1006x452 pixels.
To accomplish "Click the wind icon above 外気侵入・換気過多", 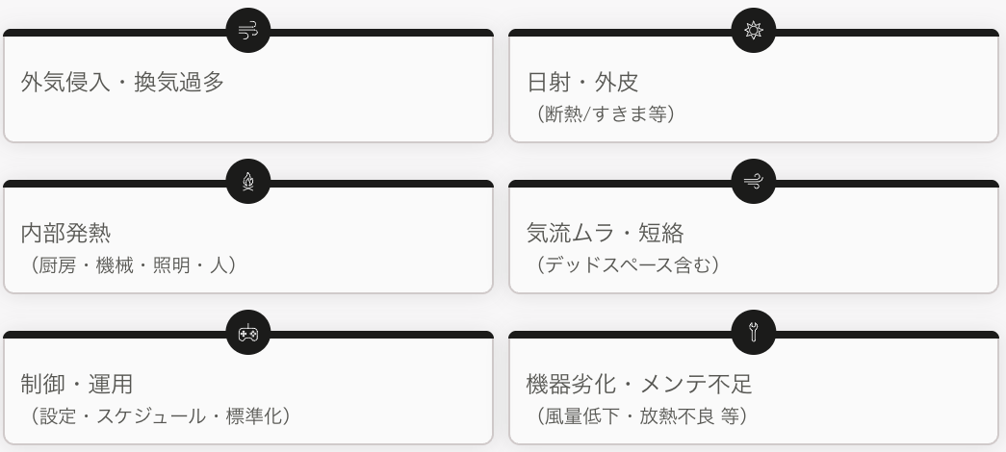I will (248, 33).
